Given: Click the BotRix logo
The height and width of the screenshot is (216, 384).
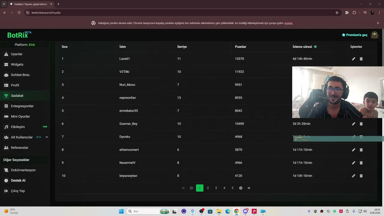Looking at the screenshot, I should [x=19, y=35].
